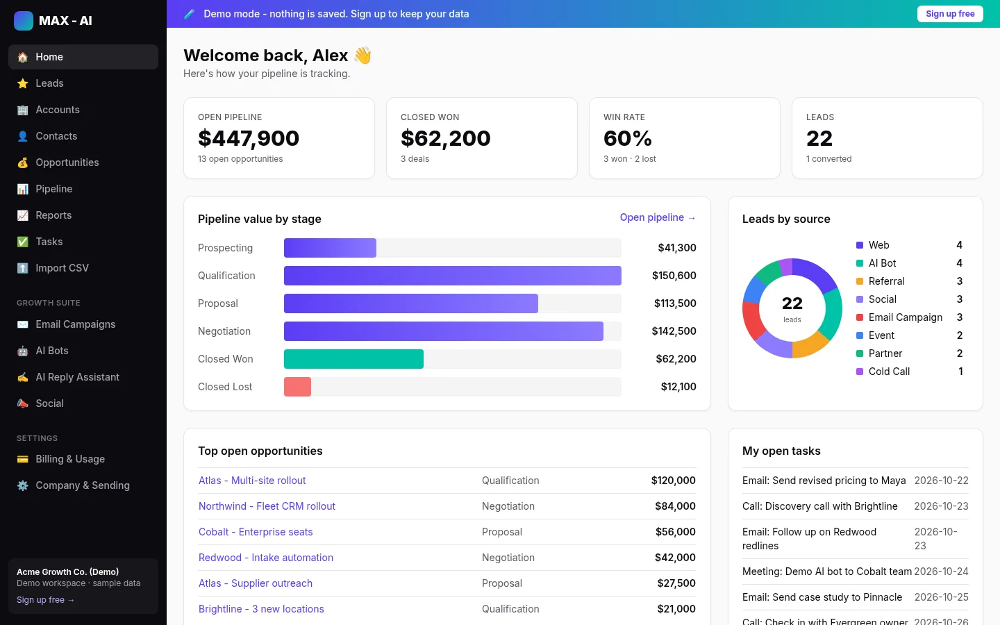This screenshot has width=1000, height=625.
Task: Open Brightline - 3 new locations
Action: 261,609
